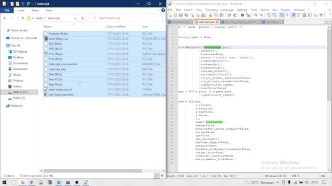Click the Explorer help question mark icon
Screen dimensions: 332x186
click(x=163, y=10)
